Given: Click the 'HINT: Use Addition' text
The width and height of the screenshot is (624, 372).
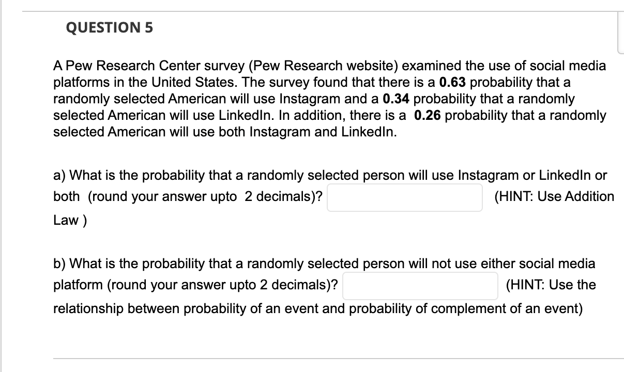Looking at the screenshot, I should tap(554, 196).
